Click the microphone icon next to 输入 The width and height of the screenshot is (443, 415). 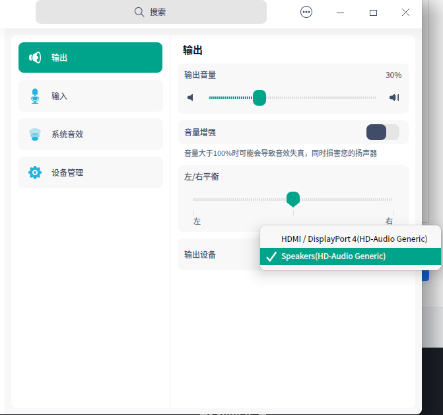(x=35, y=96)
